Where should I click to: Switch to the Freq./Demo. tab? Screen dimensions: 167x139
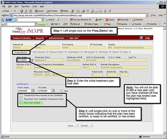21,52
